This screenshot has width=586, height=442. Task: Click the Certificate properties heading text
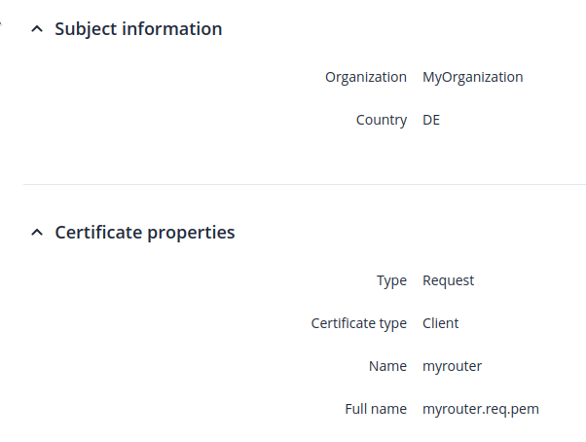[144, 233]
